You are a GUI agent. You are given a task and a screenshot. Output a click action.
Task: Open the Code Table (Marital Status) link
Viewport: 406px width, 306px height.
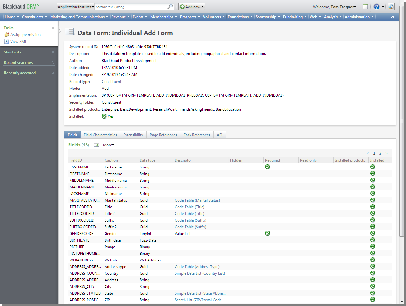pyautogui.click(x=197, y=200)
